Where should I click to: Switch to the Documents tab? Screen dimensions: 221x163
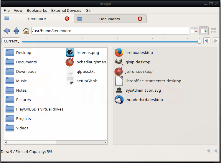click(109, 19)
